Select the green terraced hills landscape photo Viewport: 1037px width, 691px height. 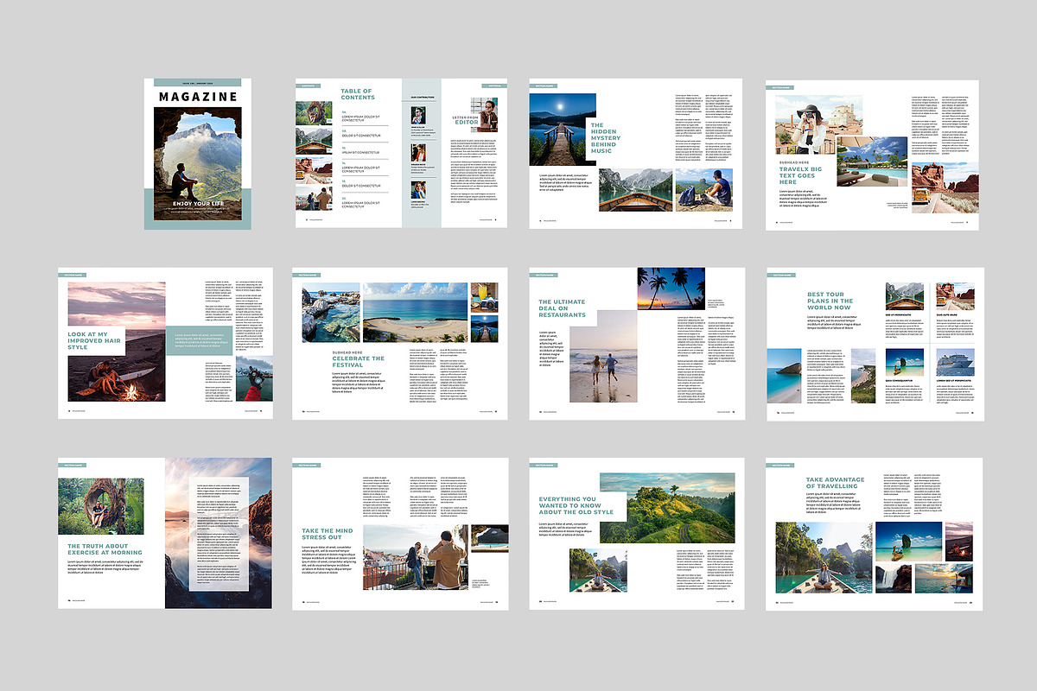click(x=666, y=508)
